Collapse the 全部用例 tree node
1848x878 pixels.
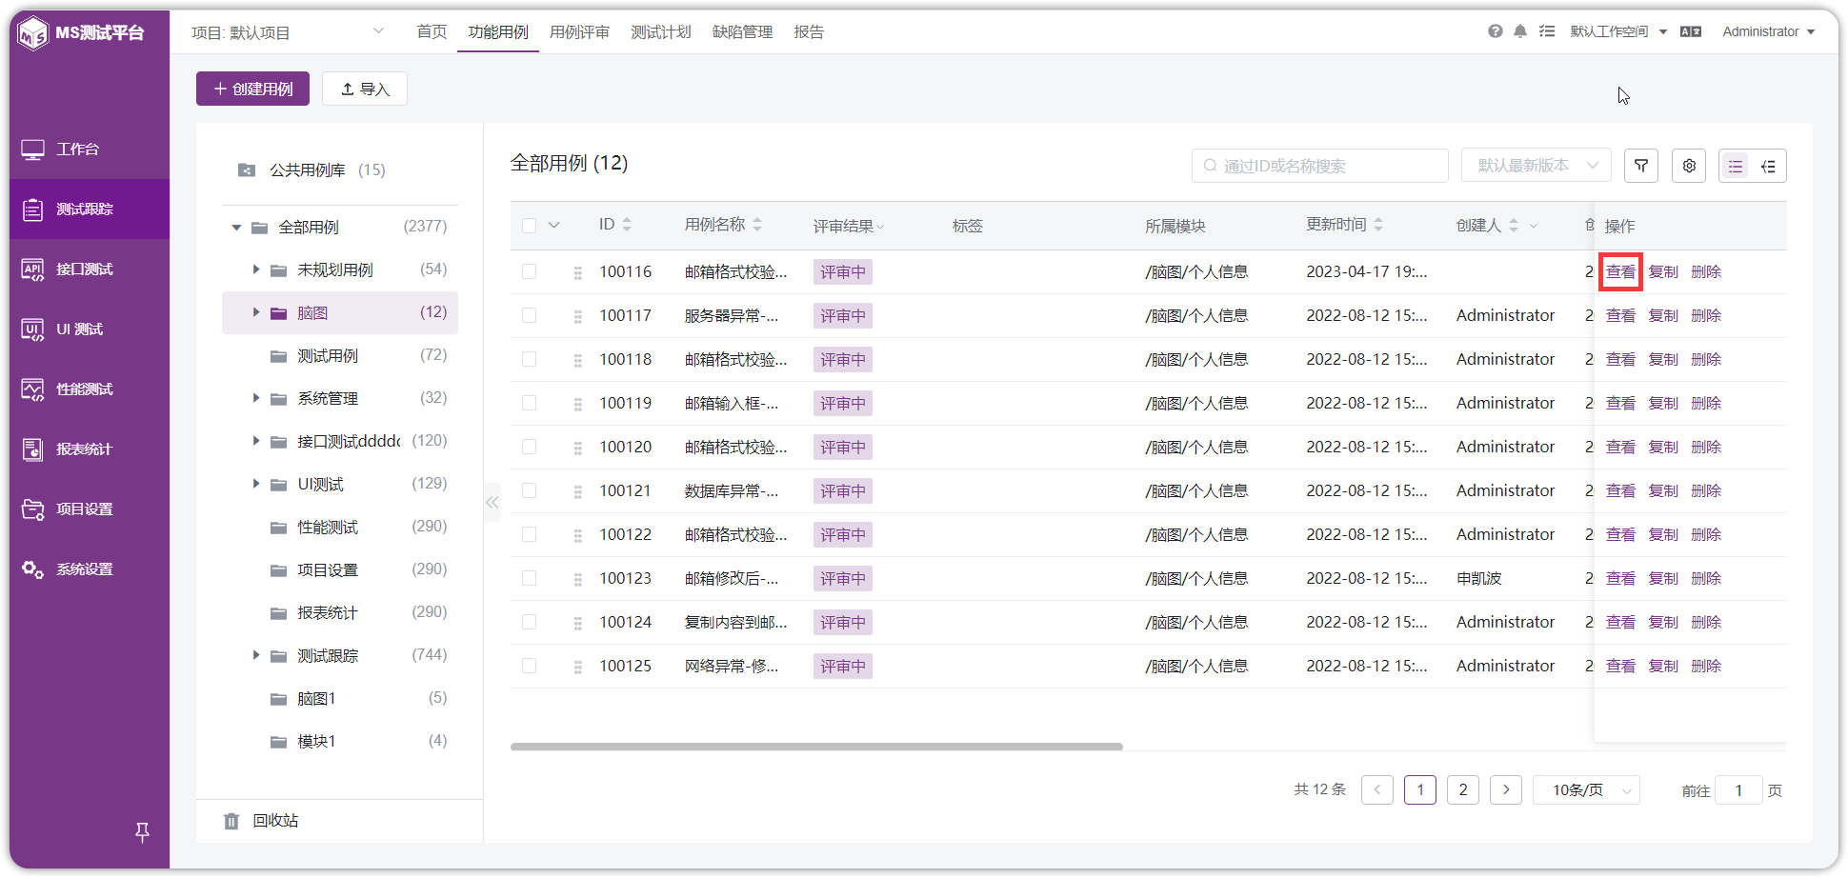point(236,228)
